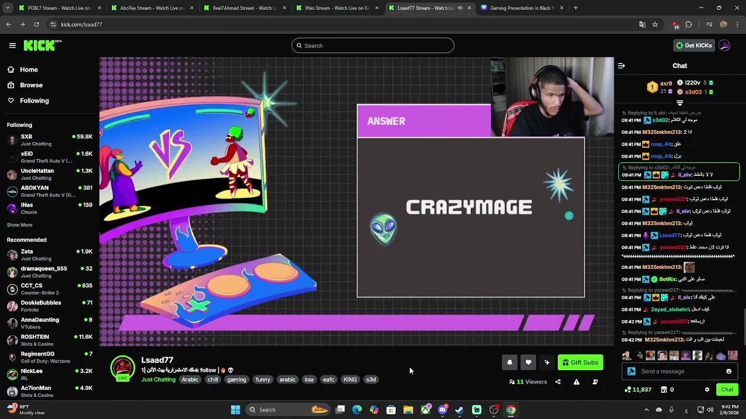Click the KICK logo
The width and height of the screenshot is (746, 419).
click(43, 45)
